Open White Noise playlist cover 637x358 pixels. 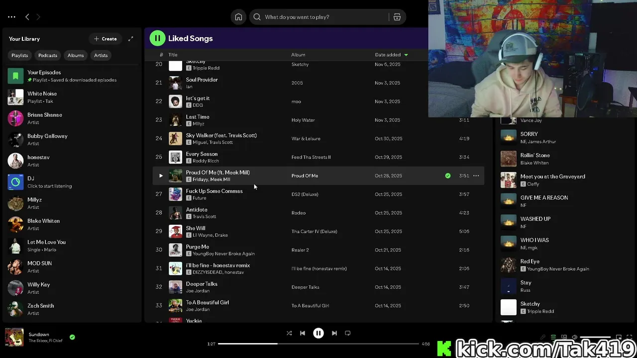pyautogui.click(x=15, y=97)
